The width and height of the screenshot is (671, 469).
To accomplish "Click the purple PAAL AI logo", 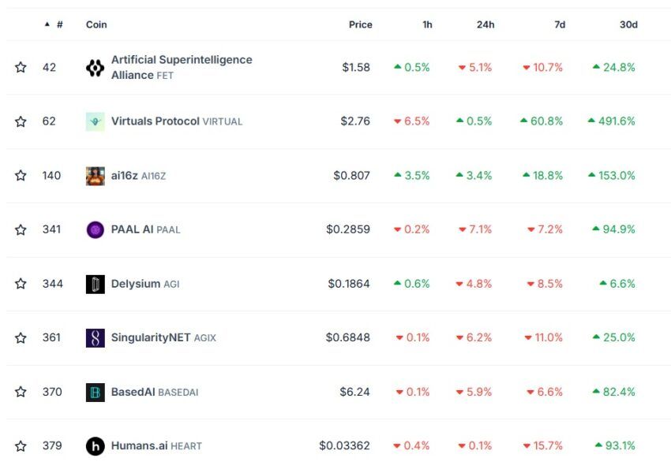I will pyautogui.click(x=95, y=230).
